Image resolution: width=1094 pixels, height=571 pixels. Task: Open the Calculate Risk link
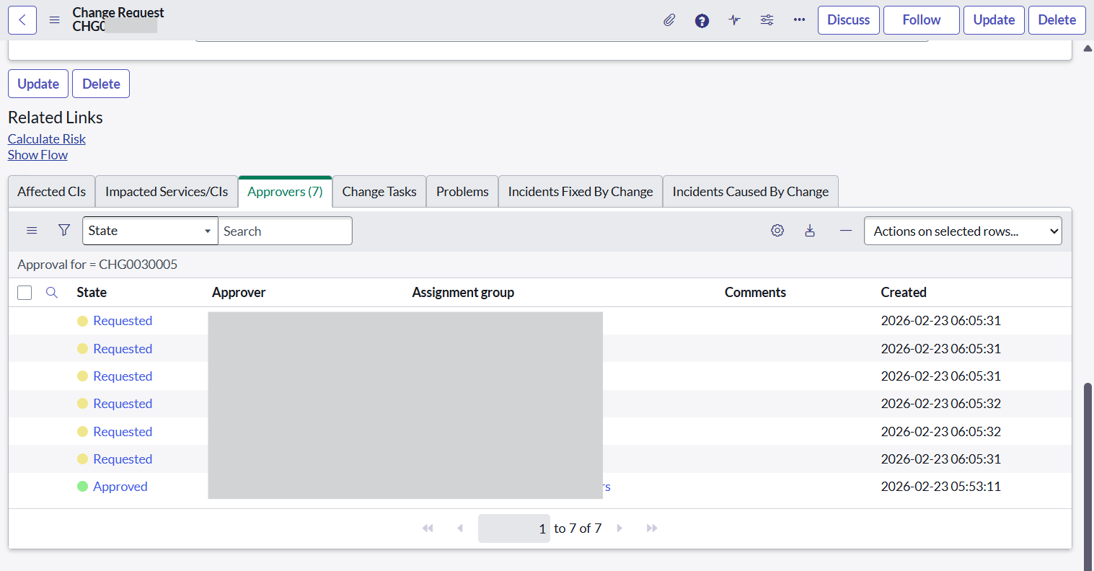(47, 139)
